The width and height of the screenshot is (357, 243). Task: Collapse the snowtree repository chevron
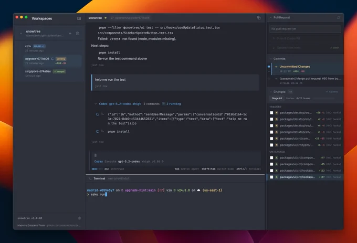point(21,34)
